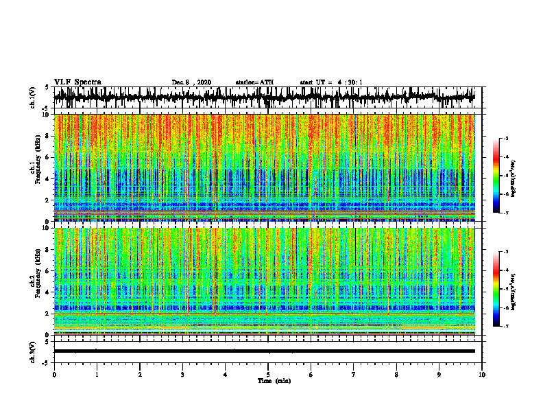Image resolution: width=543 pixels, height=420 pixels.
Task: Click the "-5" volt tick of ch.1(V) panel
Action: tap(46, 108)
